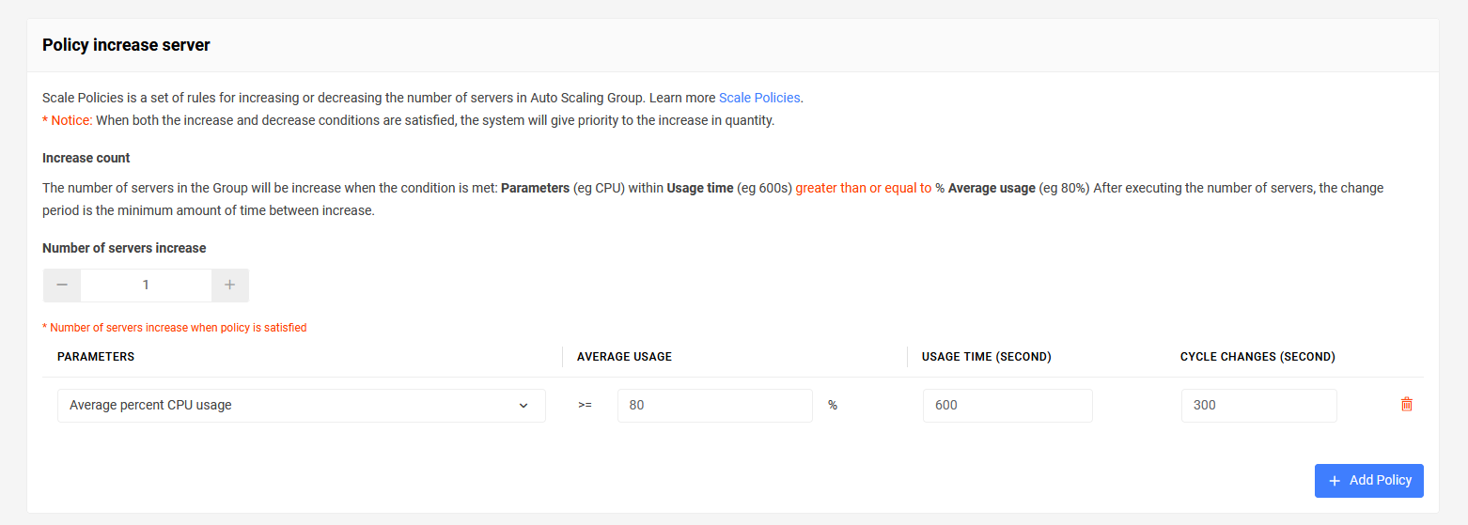The height and width of the screenshot is (525, 1468).
Task: Click the Policy increase server heading
Action: 126,45
